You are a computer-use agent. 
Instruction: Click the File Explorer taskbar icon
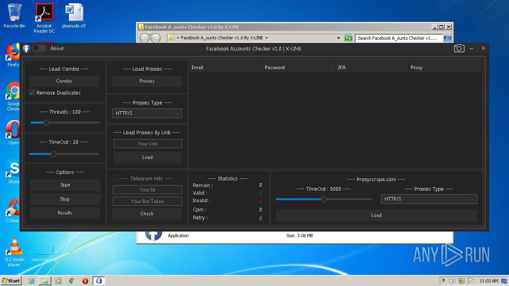pos(45,281)
